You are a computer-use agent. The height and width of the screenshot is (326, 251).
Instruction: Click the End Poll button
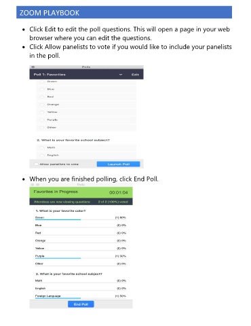tap(81, 304)
